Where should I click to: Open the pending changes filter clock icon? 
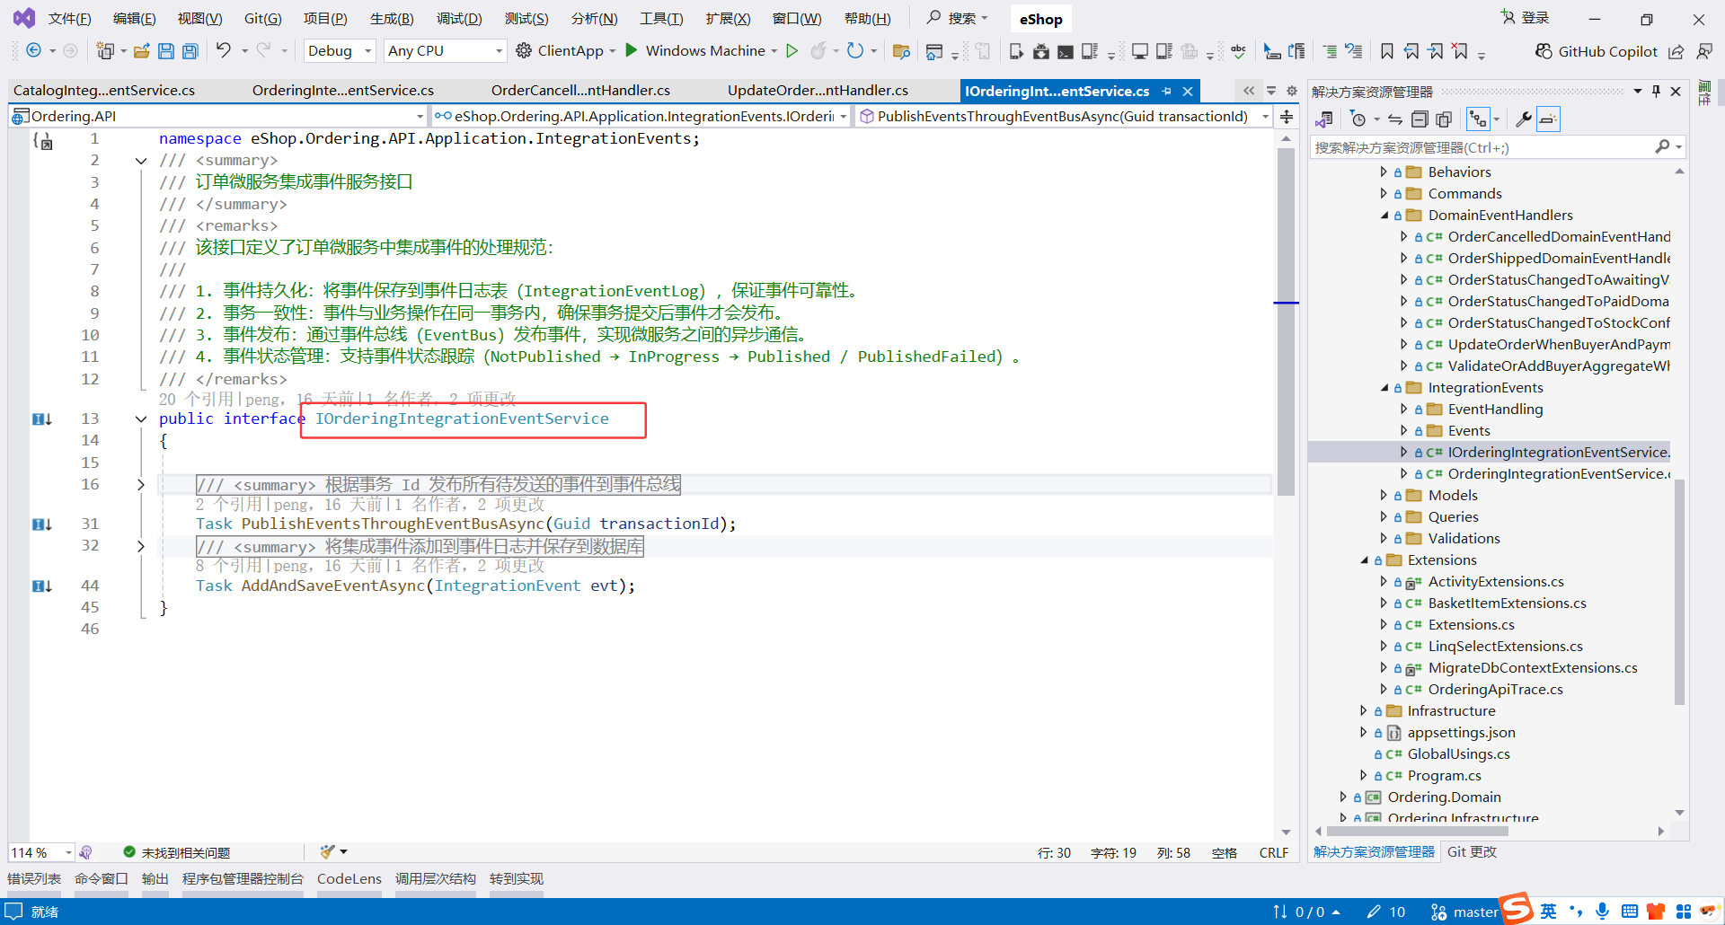click(x=1358, y=119)
